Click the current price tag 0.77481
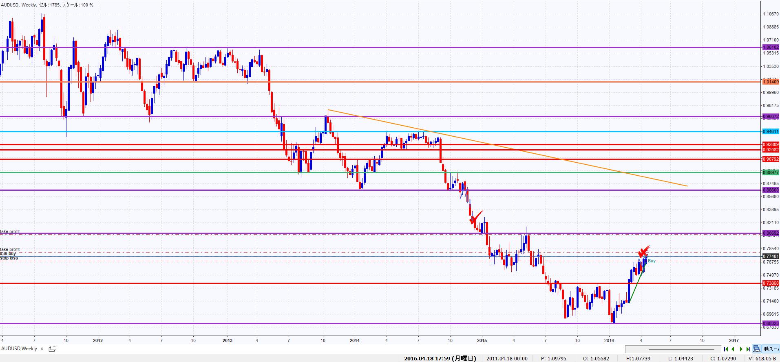780x362 pixels. [770, 256]
